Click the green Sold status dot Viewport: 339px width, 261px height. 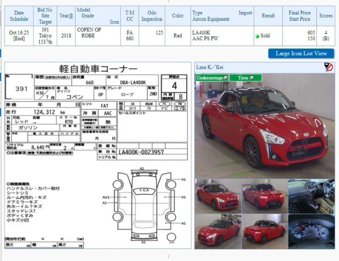coord(257,36)
